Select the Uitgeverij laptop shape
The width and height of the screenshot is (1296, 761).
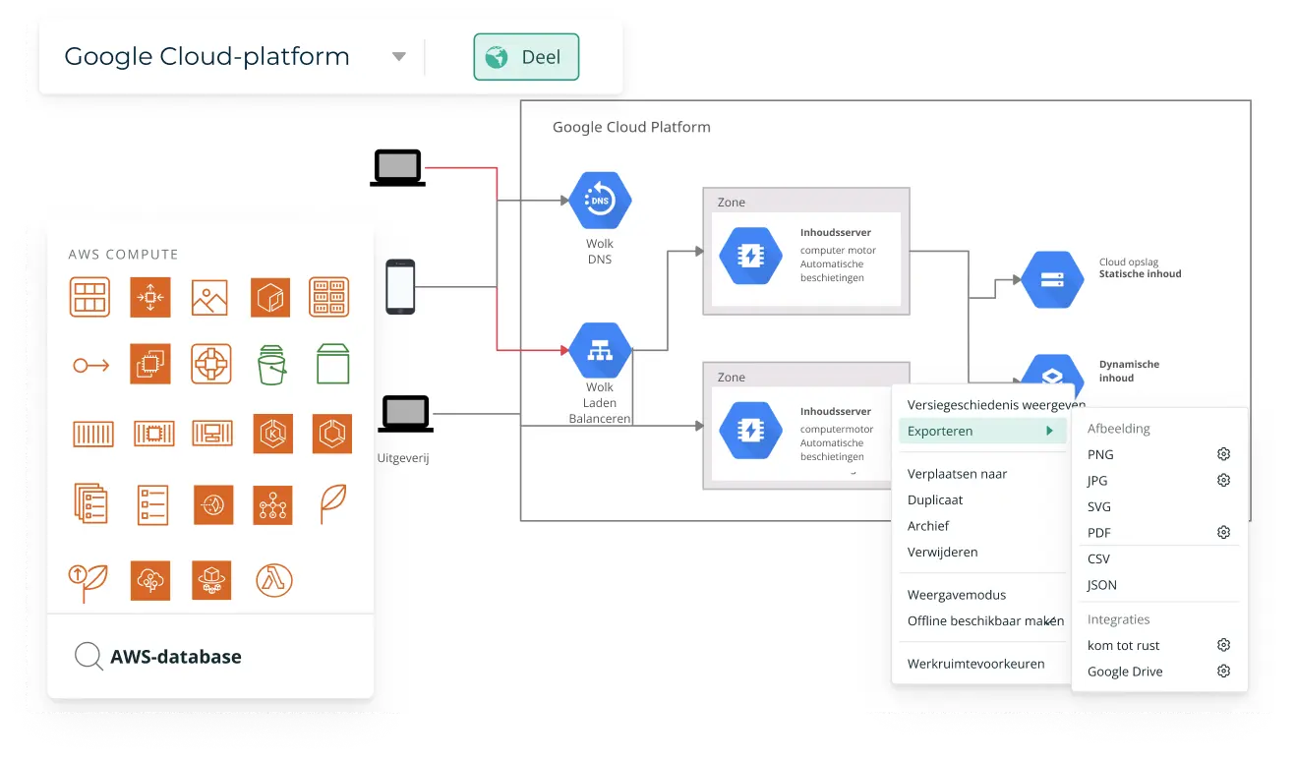pyautogui.click(x=405, y=414)
